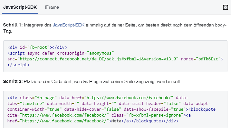231x134 pixels.
Task: Click the nonce="bdTk6Ezc" attribute text
Action: point(201,59)
